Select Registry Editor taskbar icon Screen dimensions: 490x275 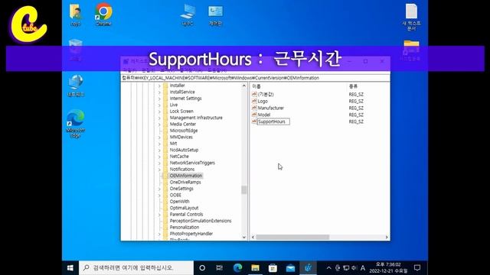click(x=308, y=268)
